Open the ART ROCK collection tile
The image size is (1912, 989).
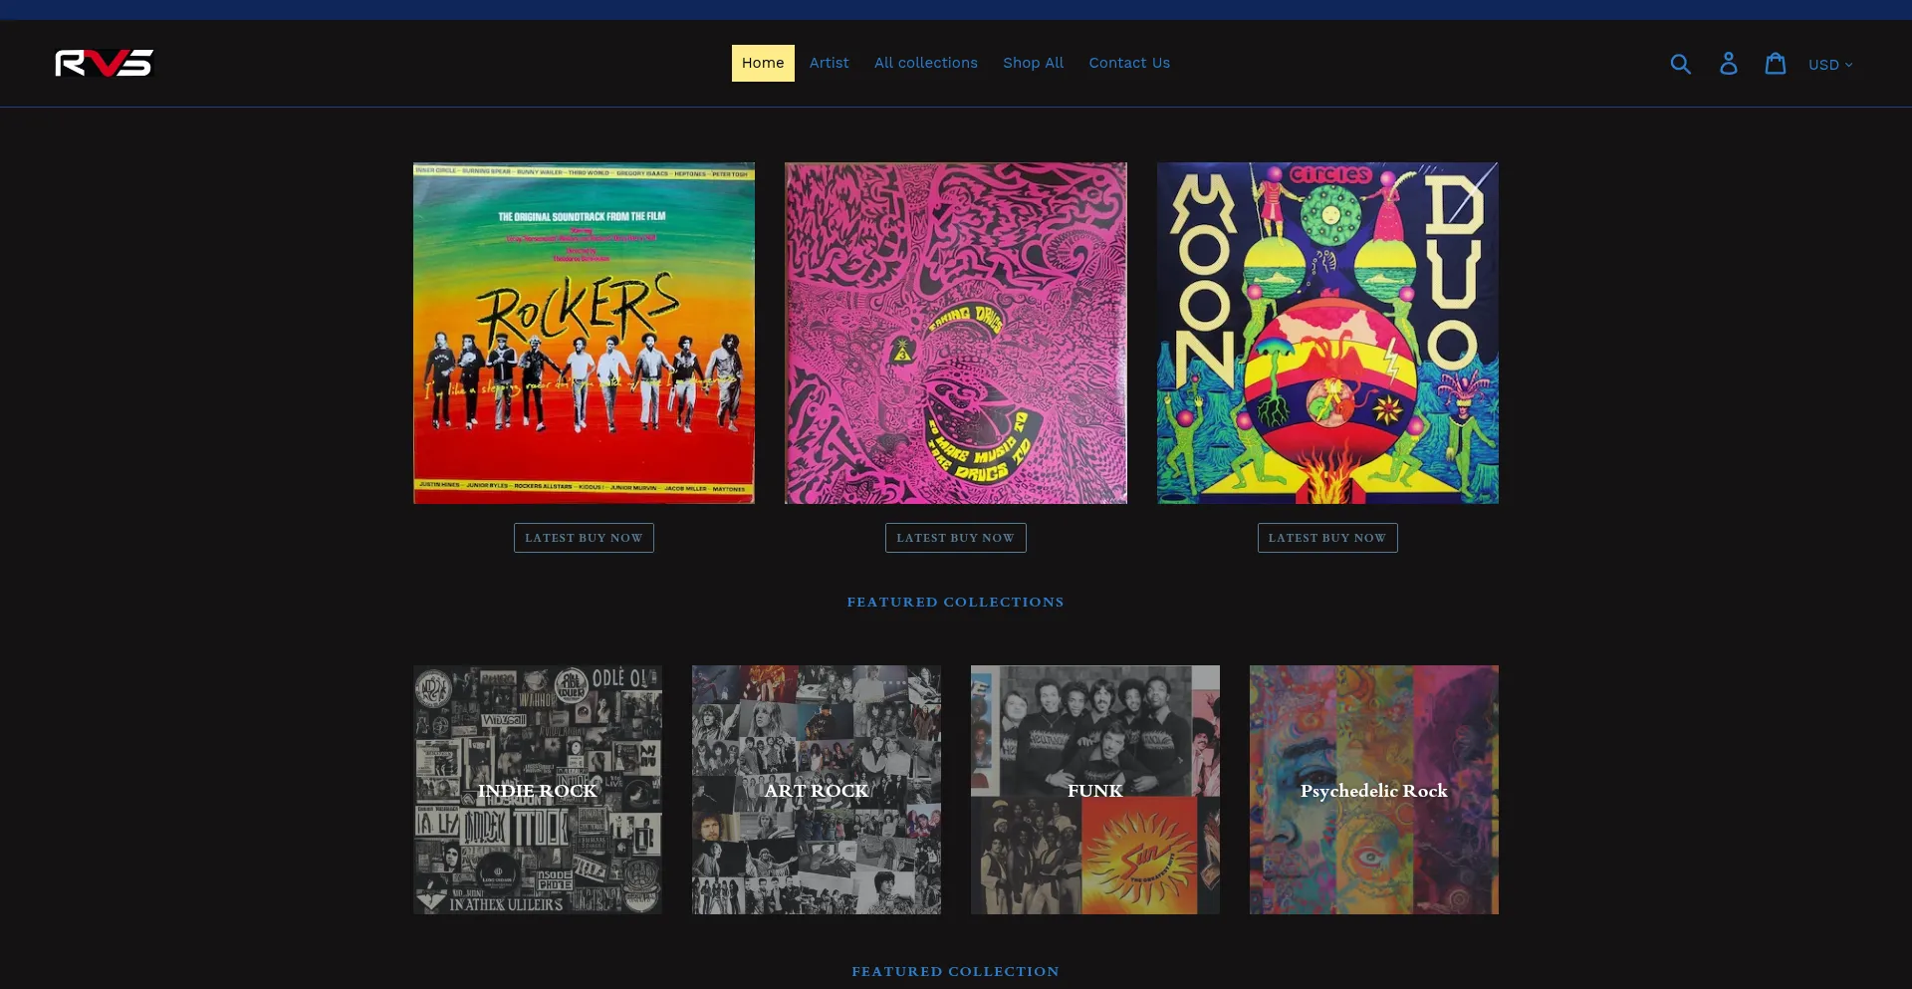tap(817, 790)
